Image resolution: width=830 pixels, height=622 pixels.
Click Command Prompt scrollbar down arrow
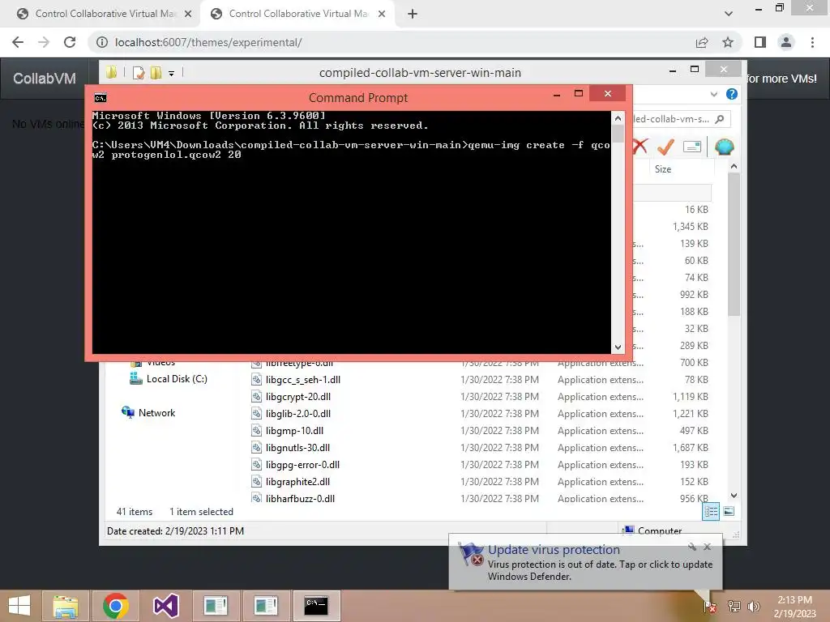point(618,347)
